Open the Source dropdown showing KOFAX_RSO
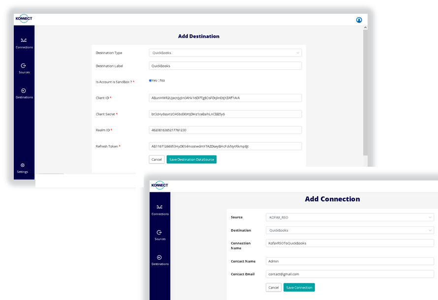438x300 pixels. coord(349,217)
